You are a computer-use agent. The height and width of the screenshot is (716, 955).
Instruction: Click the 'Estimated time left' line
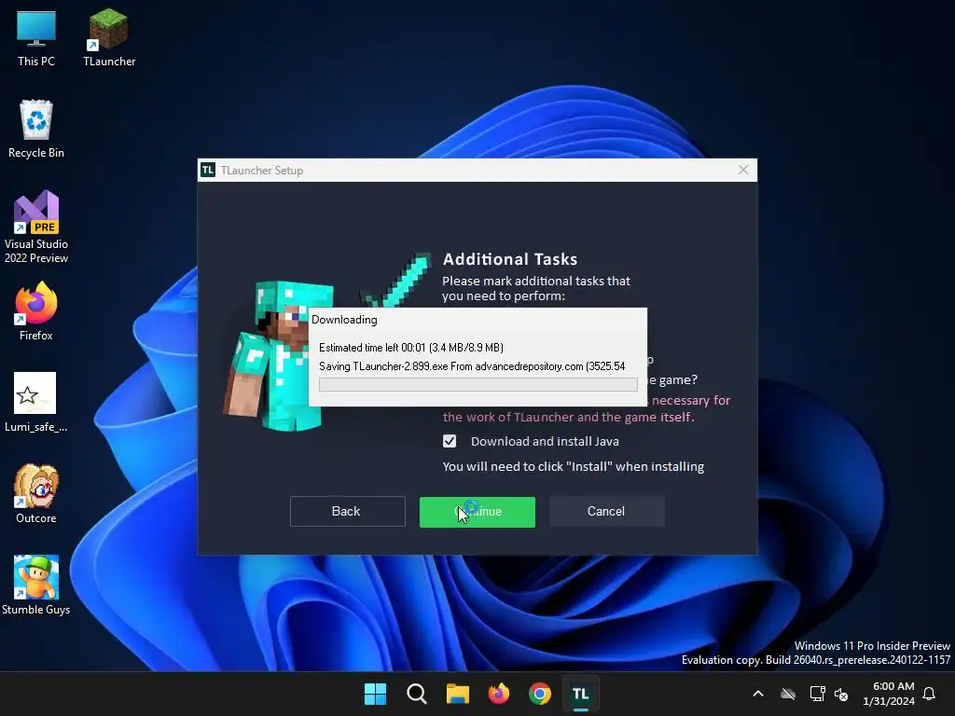[411, 348]
